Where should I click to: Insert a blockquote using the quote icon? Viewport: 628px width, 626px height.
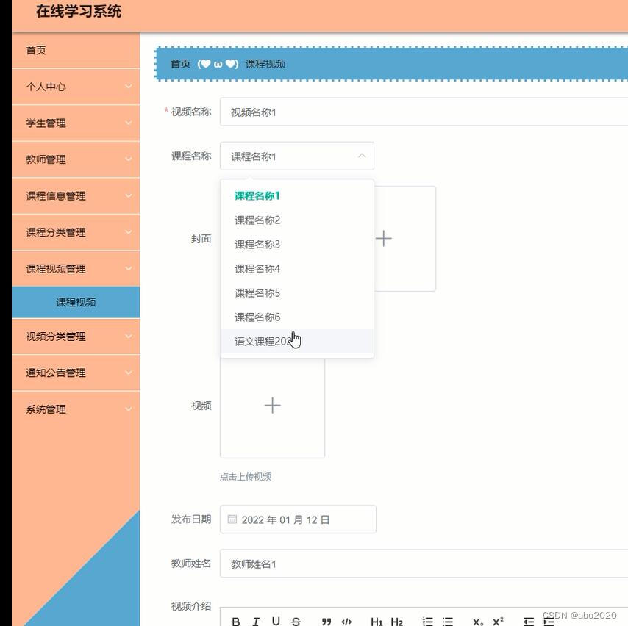pyautogui.click(x=326, y=621)
